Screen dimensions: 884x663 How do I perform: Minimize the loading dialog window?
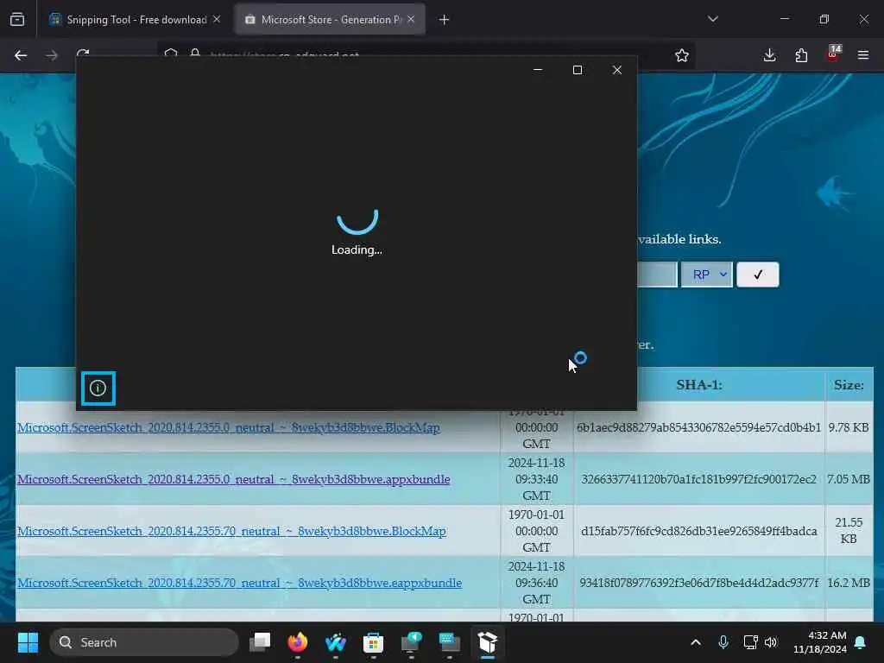click(x=538, y=70)
